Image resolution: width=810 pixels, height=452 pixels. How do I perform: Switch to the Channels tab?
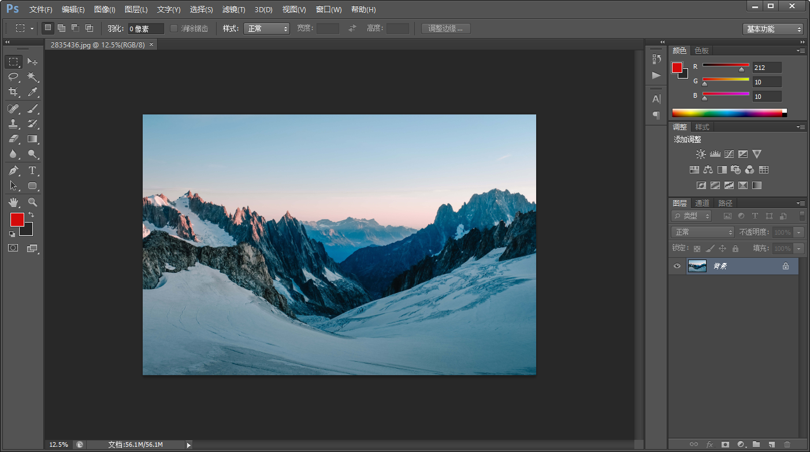coord(702,203)
